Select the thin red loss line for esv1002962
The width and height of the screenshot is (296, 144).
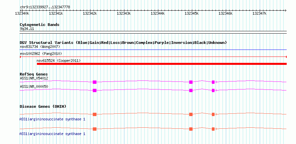pos(153,57)
